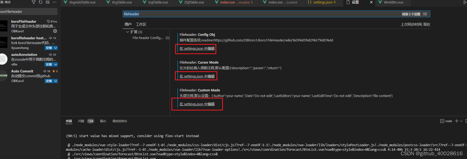Open WorkBtn.vue tab
This screenshot has height=159, width=467.
coord(393,2)
